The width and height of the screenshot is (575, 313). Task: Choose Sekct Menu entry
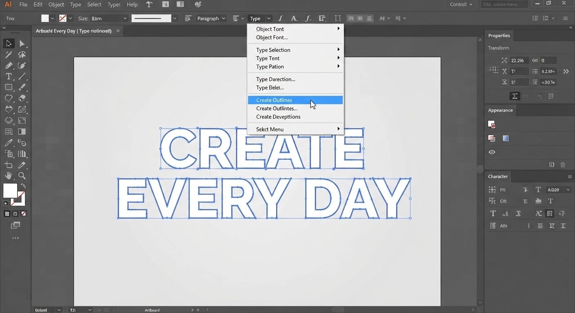[x=296, y=129]
